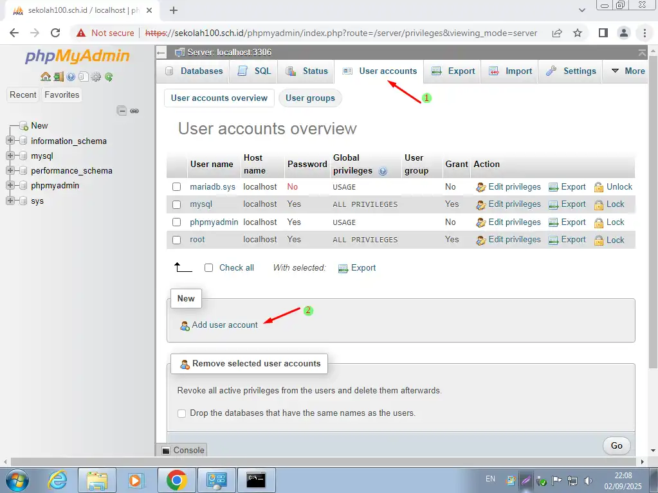
Task: Open navigation panel settings gear icon
Action: pyautogui.click(x=96, y=76)
